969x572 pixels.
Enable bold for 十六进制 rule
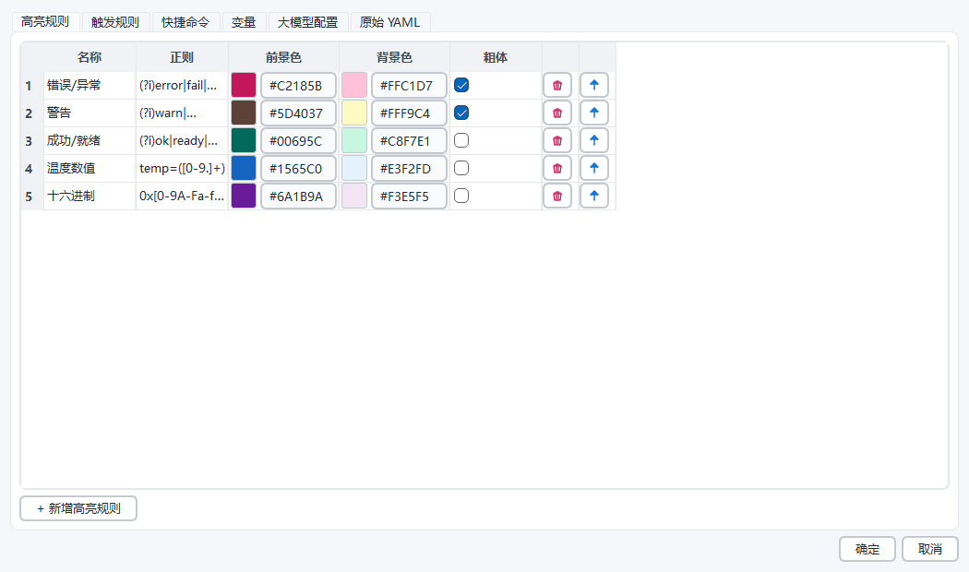(461, 196)
